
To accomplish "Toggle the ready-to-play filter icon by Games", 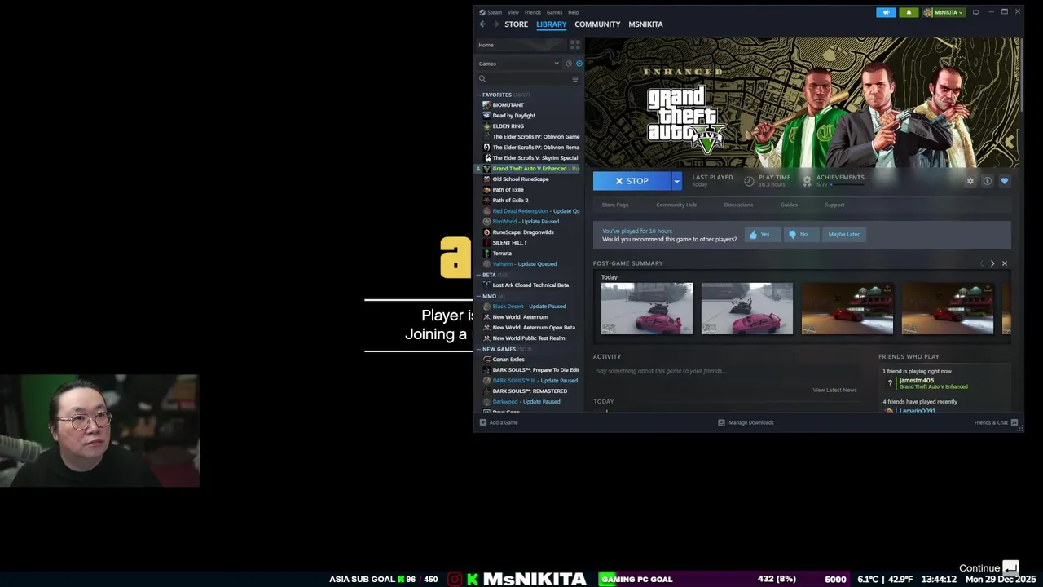I will pos(579,64).
